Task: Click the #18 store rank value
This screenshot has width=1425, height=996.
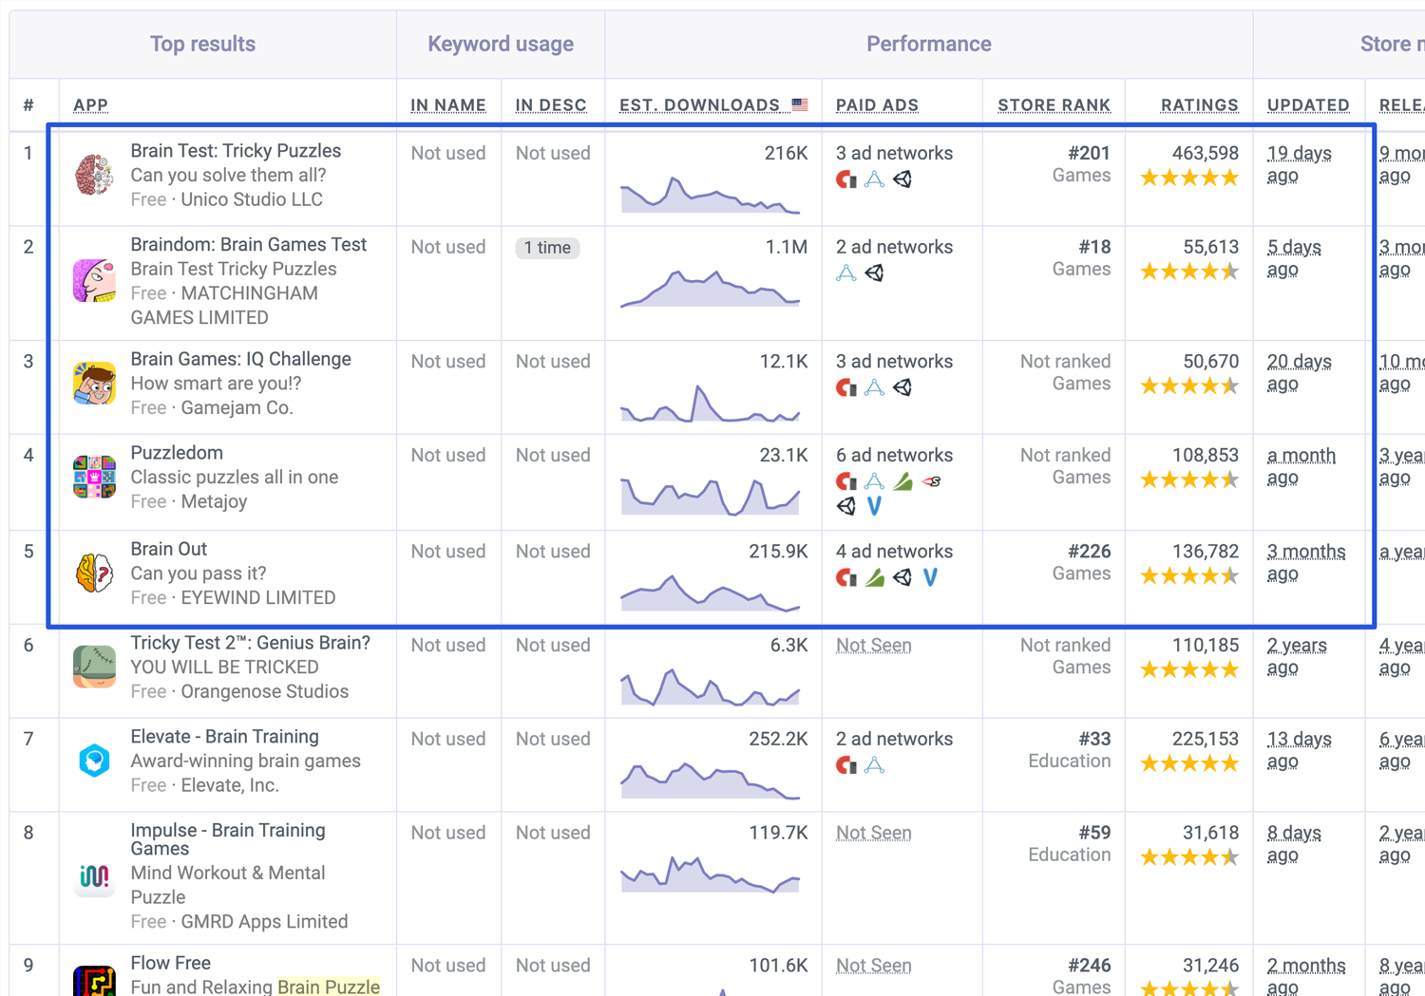Action: click(1094, 247)
